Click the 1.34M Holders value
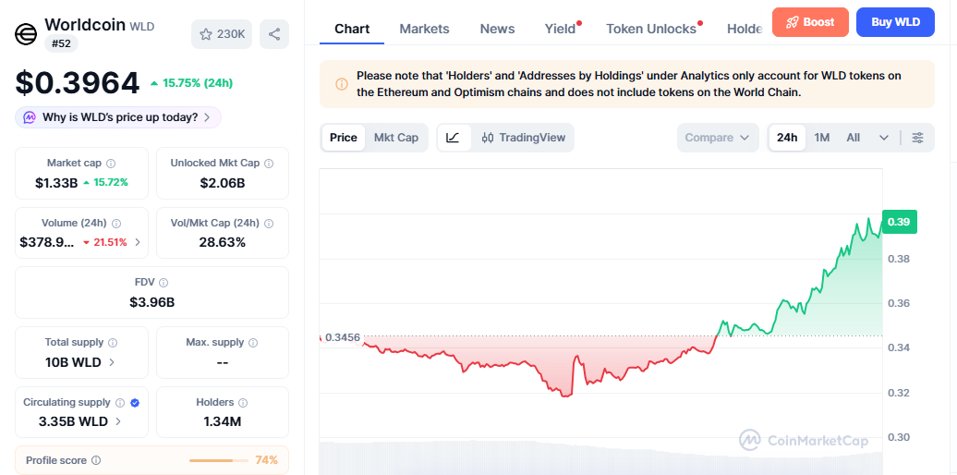Screen dimensions: 957x475 coord(222,421)
